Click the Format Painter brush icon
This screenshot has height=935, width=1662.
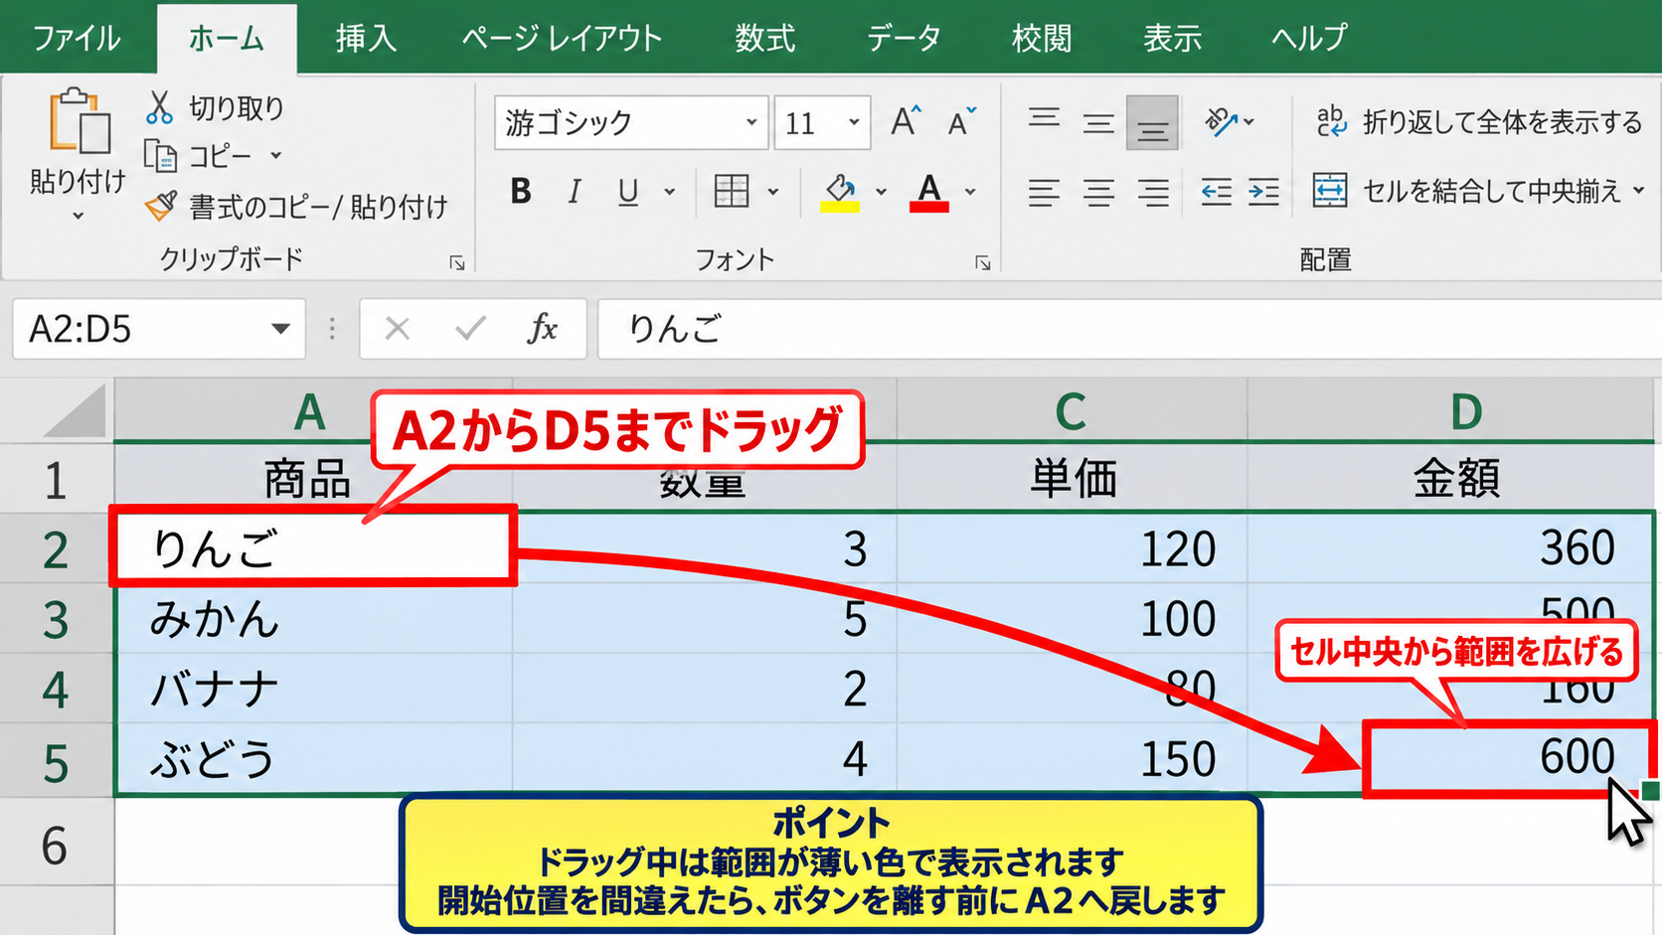160,206
